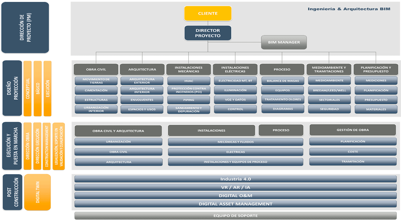Click the orange CONCEPTUAL vertical bar
This screenshot has height=222, width=401.
(x=28, y=89)
